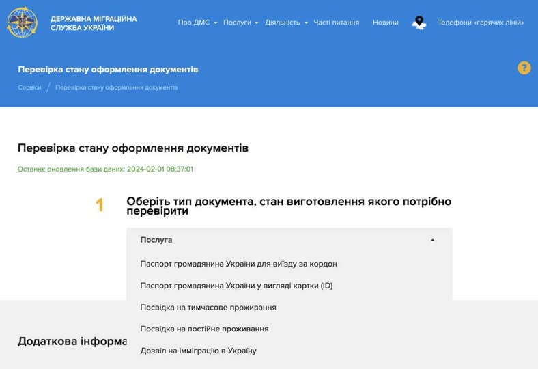538x369 pixels.
Task: Open the yellow question mark help icon
Action: click(x=524, y=68)
